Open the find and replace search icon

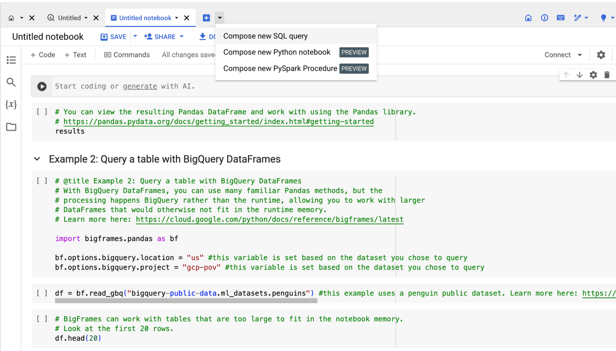tap(11, 82)
